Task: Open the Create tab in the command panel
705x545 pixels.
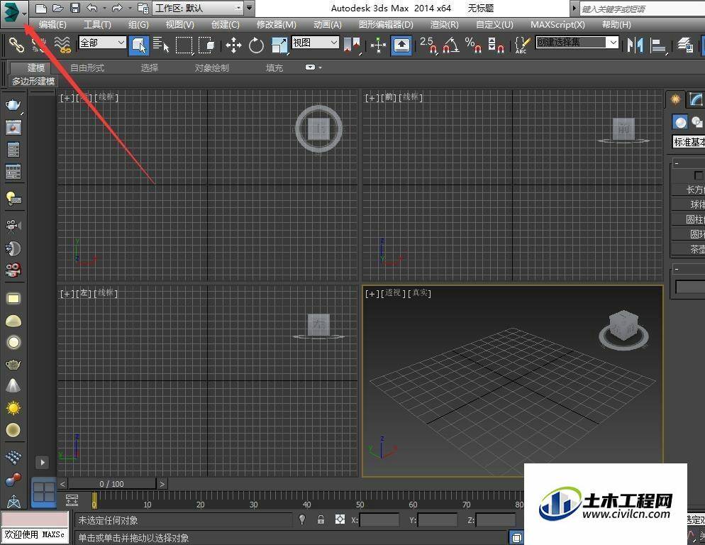Action: [675, 99]
